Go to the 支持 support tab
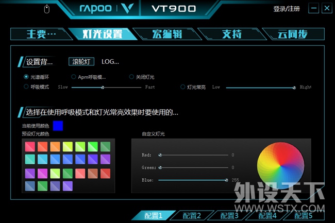Viewport: 335px width, 223px height. click(232, 34)
